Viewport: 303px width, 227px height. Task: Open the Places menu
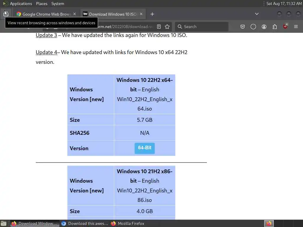click(x=42, y=4)
